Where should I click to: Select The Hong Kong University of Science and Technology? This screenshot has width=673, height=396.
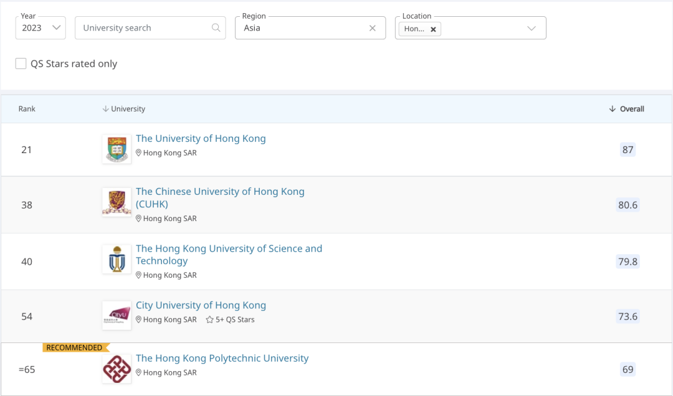click(229, 254)
